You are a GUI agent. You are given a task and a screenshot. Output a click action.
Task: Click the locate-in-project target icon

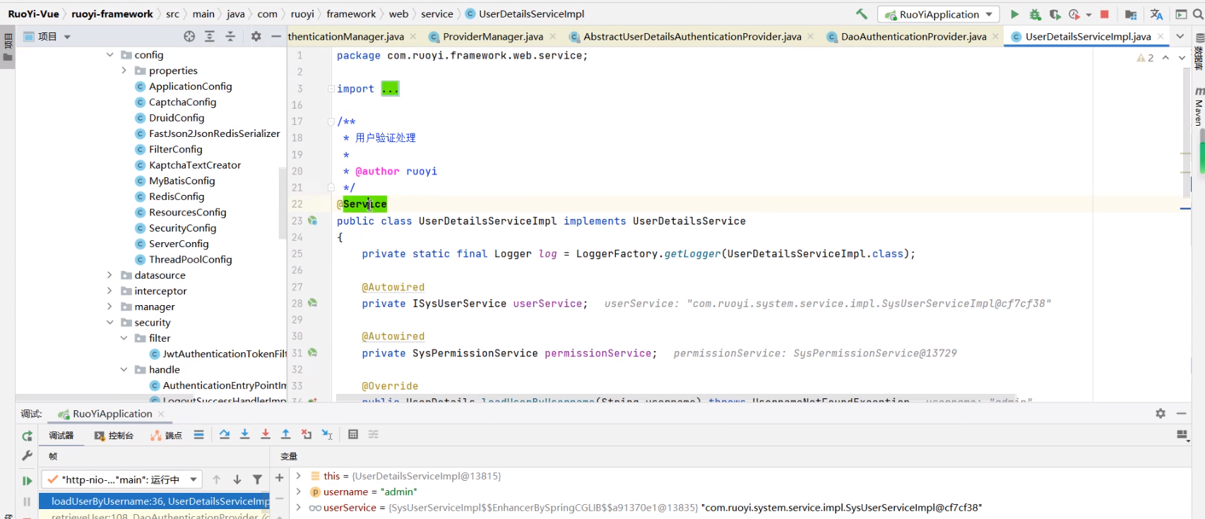[x=189, y=36]
